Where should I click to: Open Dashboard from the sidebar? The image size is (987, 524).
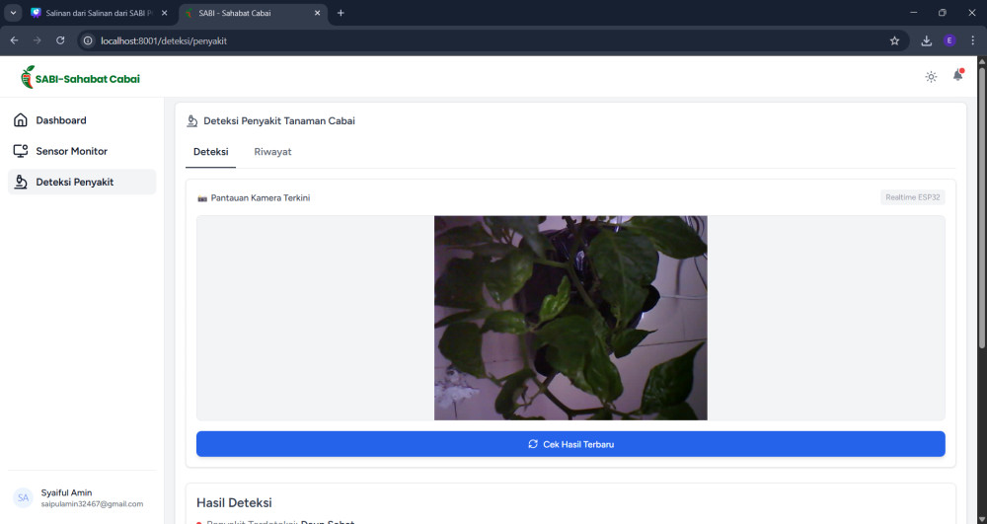click(x=61, y=120)
